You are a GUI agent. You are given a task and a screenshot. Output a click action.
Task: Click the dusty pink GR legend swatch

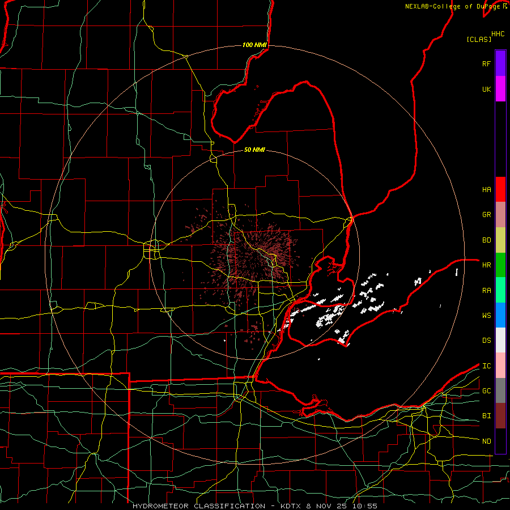tap(500, 215)
